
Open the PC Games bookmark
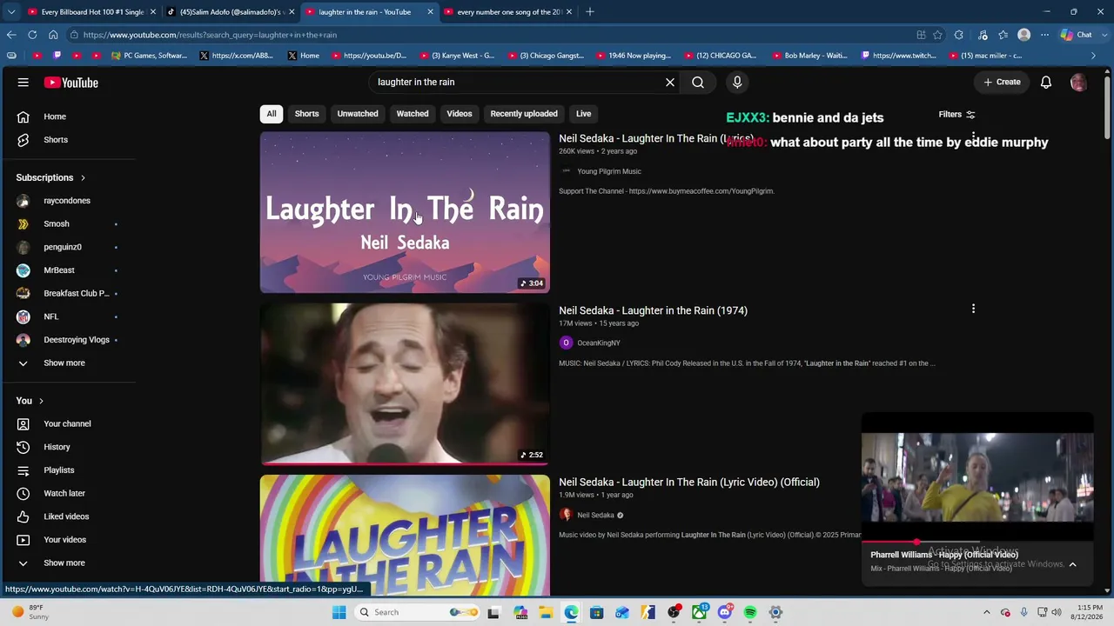[149, 56]
